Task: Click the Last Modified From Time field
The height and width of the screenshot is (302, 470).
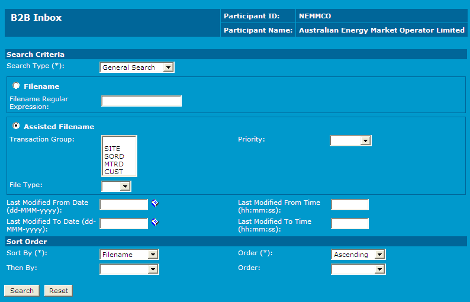Action: click(x=350, y=205)
